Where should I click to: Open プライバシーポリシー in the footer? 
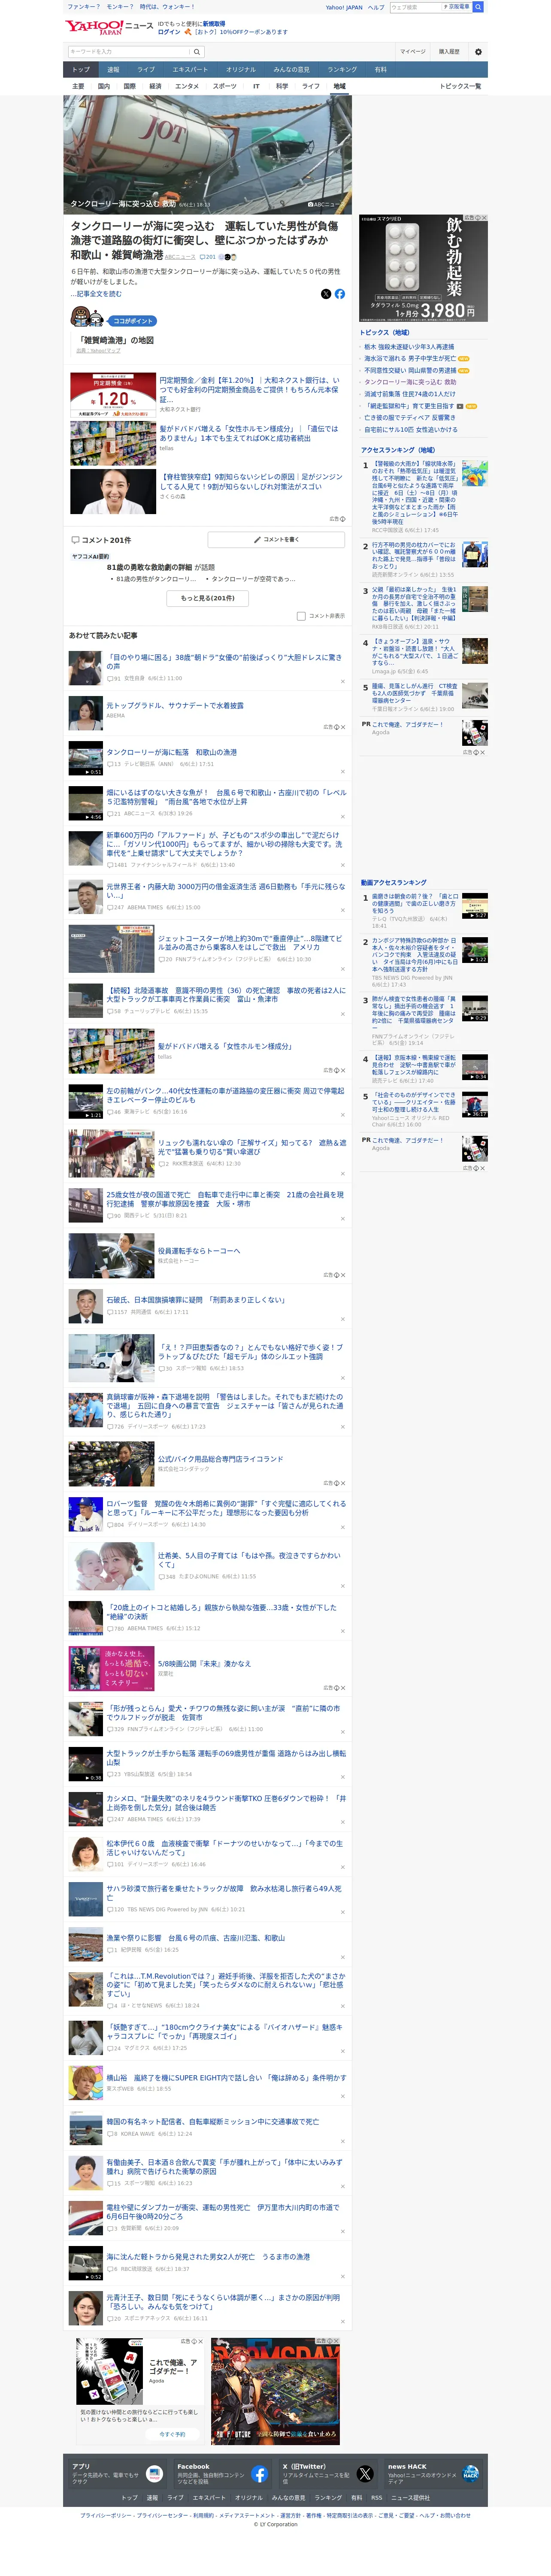tap(106, 2515)
